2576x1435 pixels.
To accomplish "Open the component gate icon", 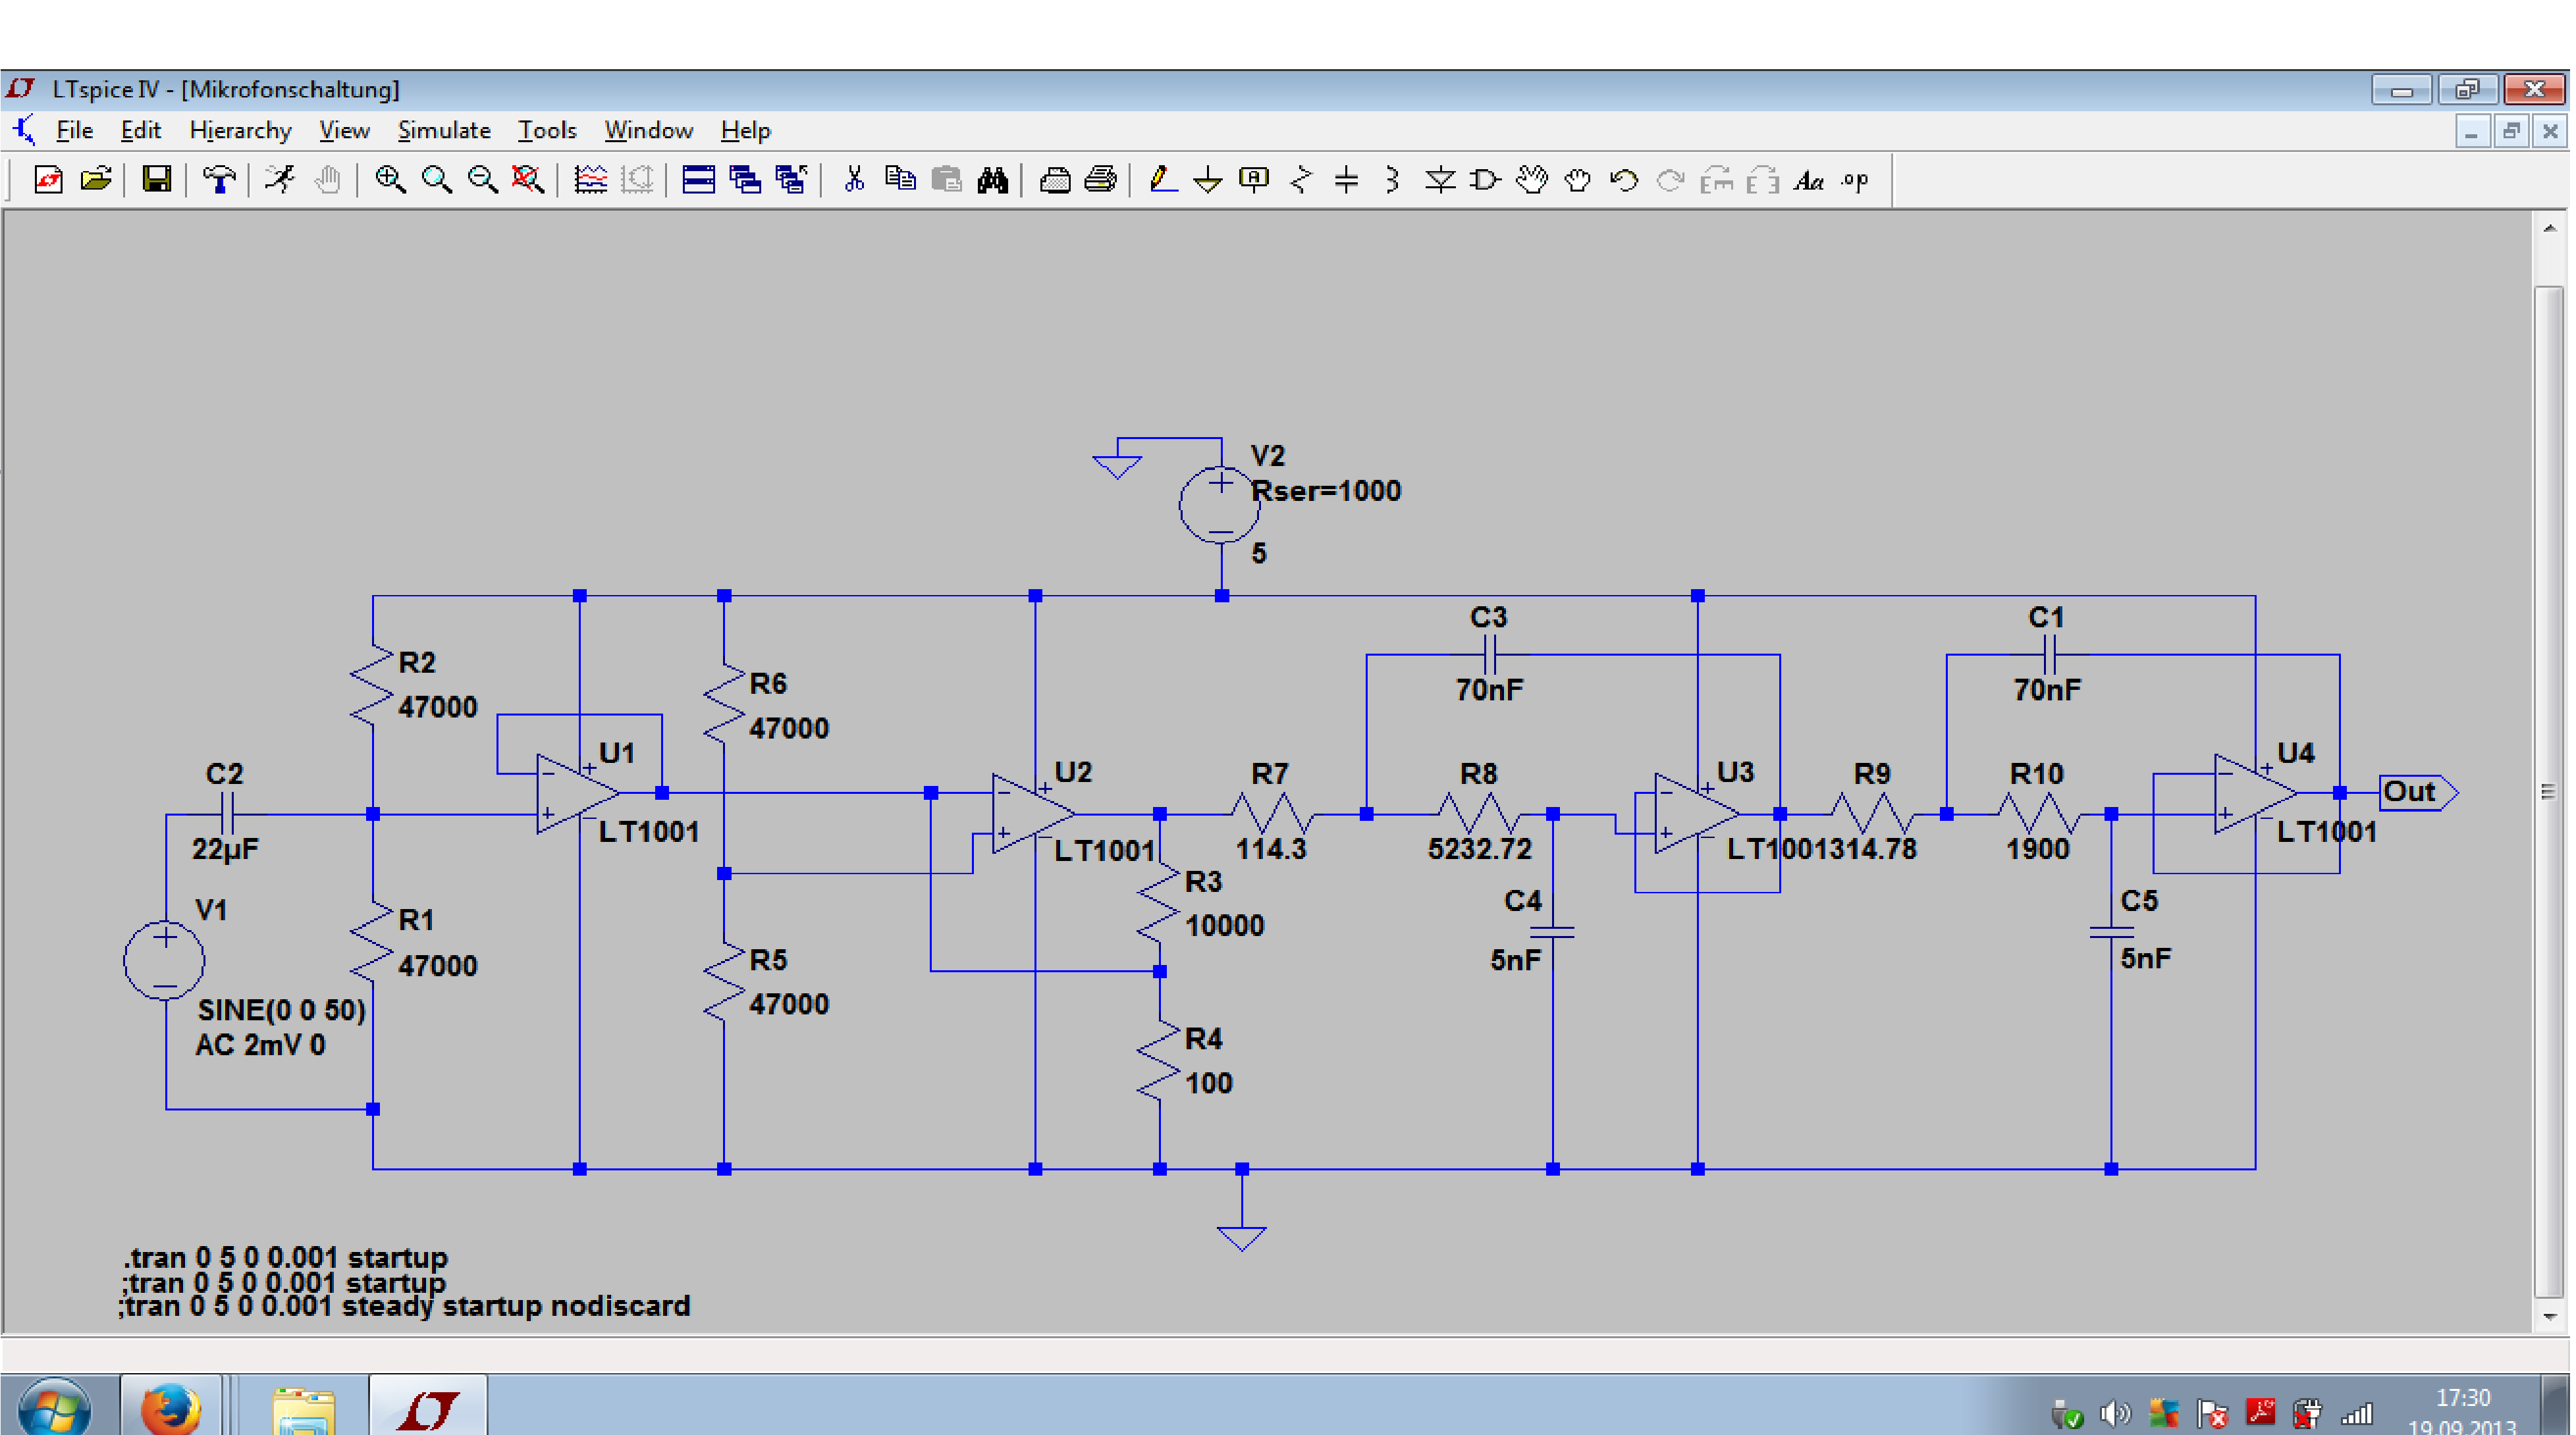I will (1486, 180).
